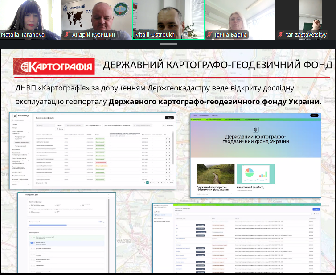Expand the Доступ sidebar chevron
The width and height of the screenshot is (336, 275).
[x=29, y=185]
